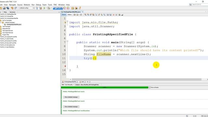Select the Part04_30.StoringRecords project

(7, 45)
